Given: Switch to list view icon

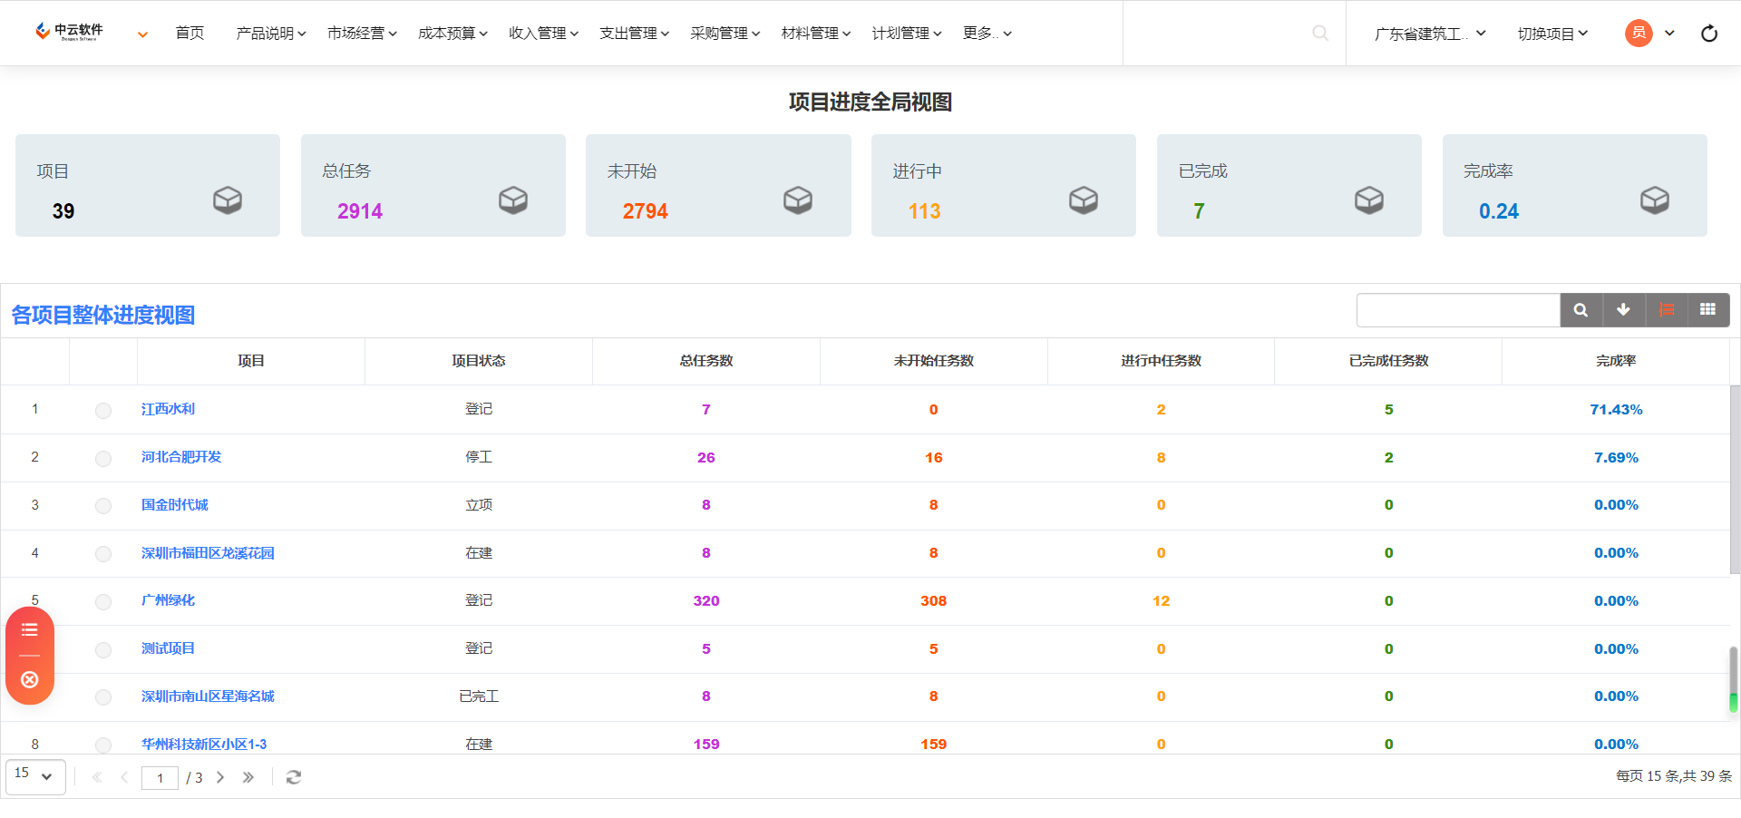Looking at the screenshot, I should click(x=1666, y=310).
